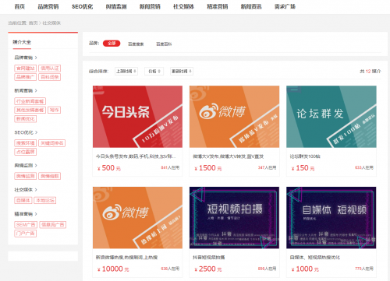Sort the list by 更新时间
Screen dimensions: 390x281
[x=182, y=71]
